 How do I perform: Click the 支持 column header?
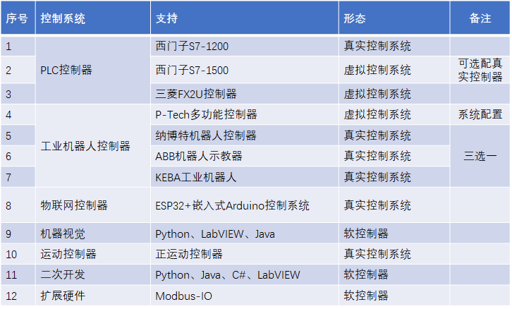pyautogui.click(x=245, y=18)
